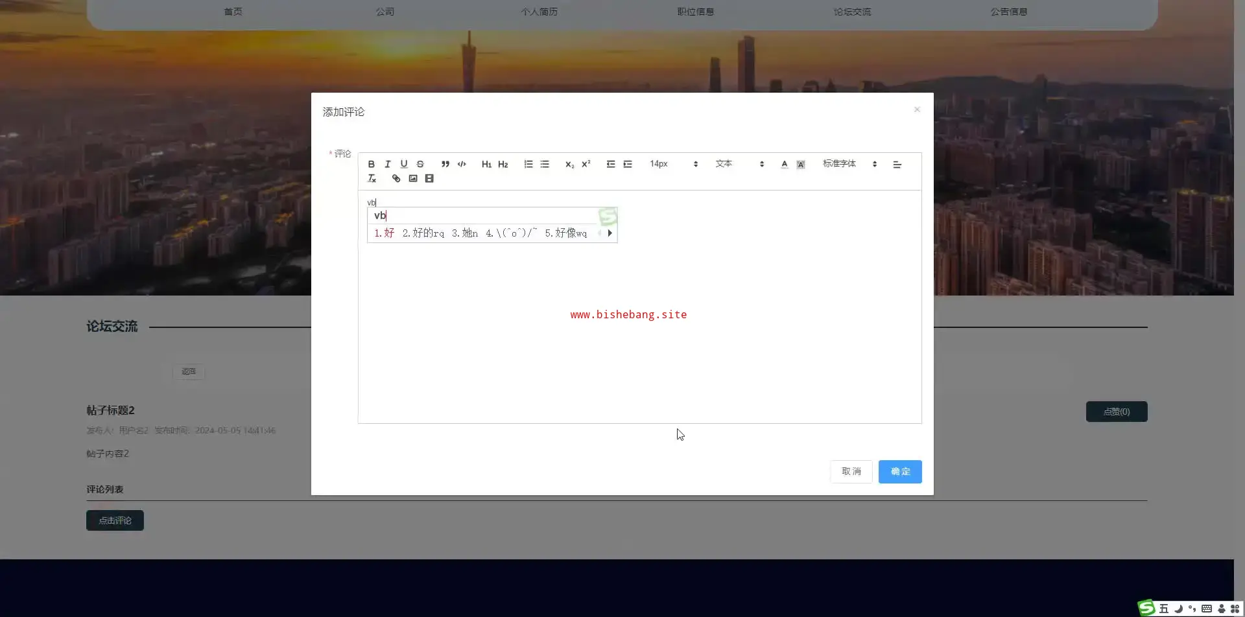Toggle italic formatting in the editor toolbar
The width and height of the screenshot is (1245, 617).
click(387, 164)
